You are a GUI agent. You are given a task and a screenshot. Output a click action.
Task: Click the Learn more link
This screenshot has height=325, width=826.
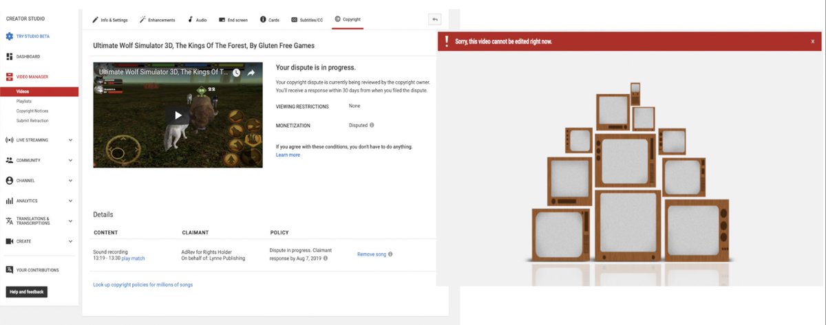point(288,155)
